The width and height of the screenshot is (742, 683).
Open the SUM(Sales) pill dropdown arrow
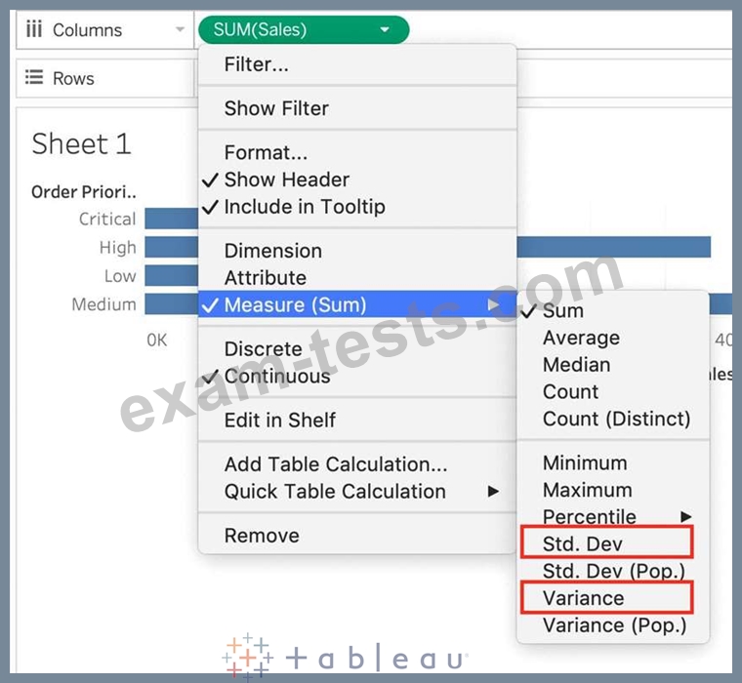coord(385,30)
